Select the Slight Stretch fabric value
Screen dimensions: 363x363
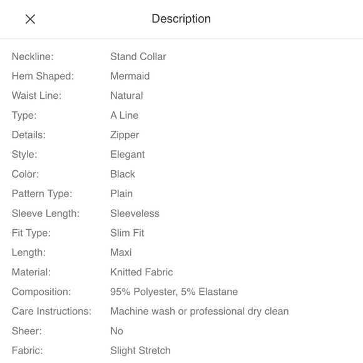tap(140, 350)
